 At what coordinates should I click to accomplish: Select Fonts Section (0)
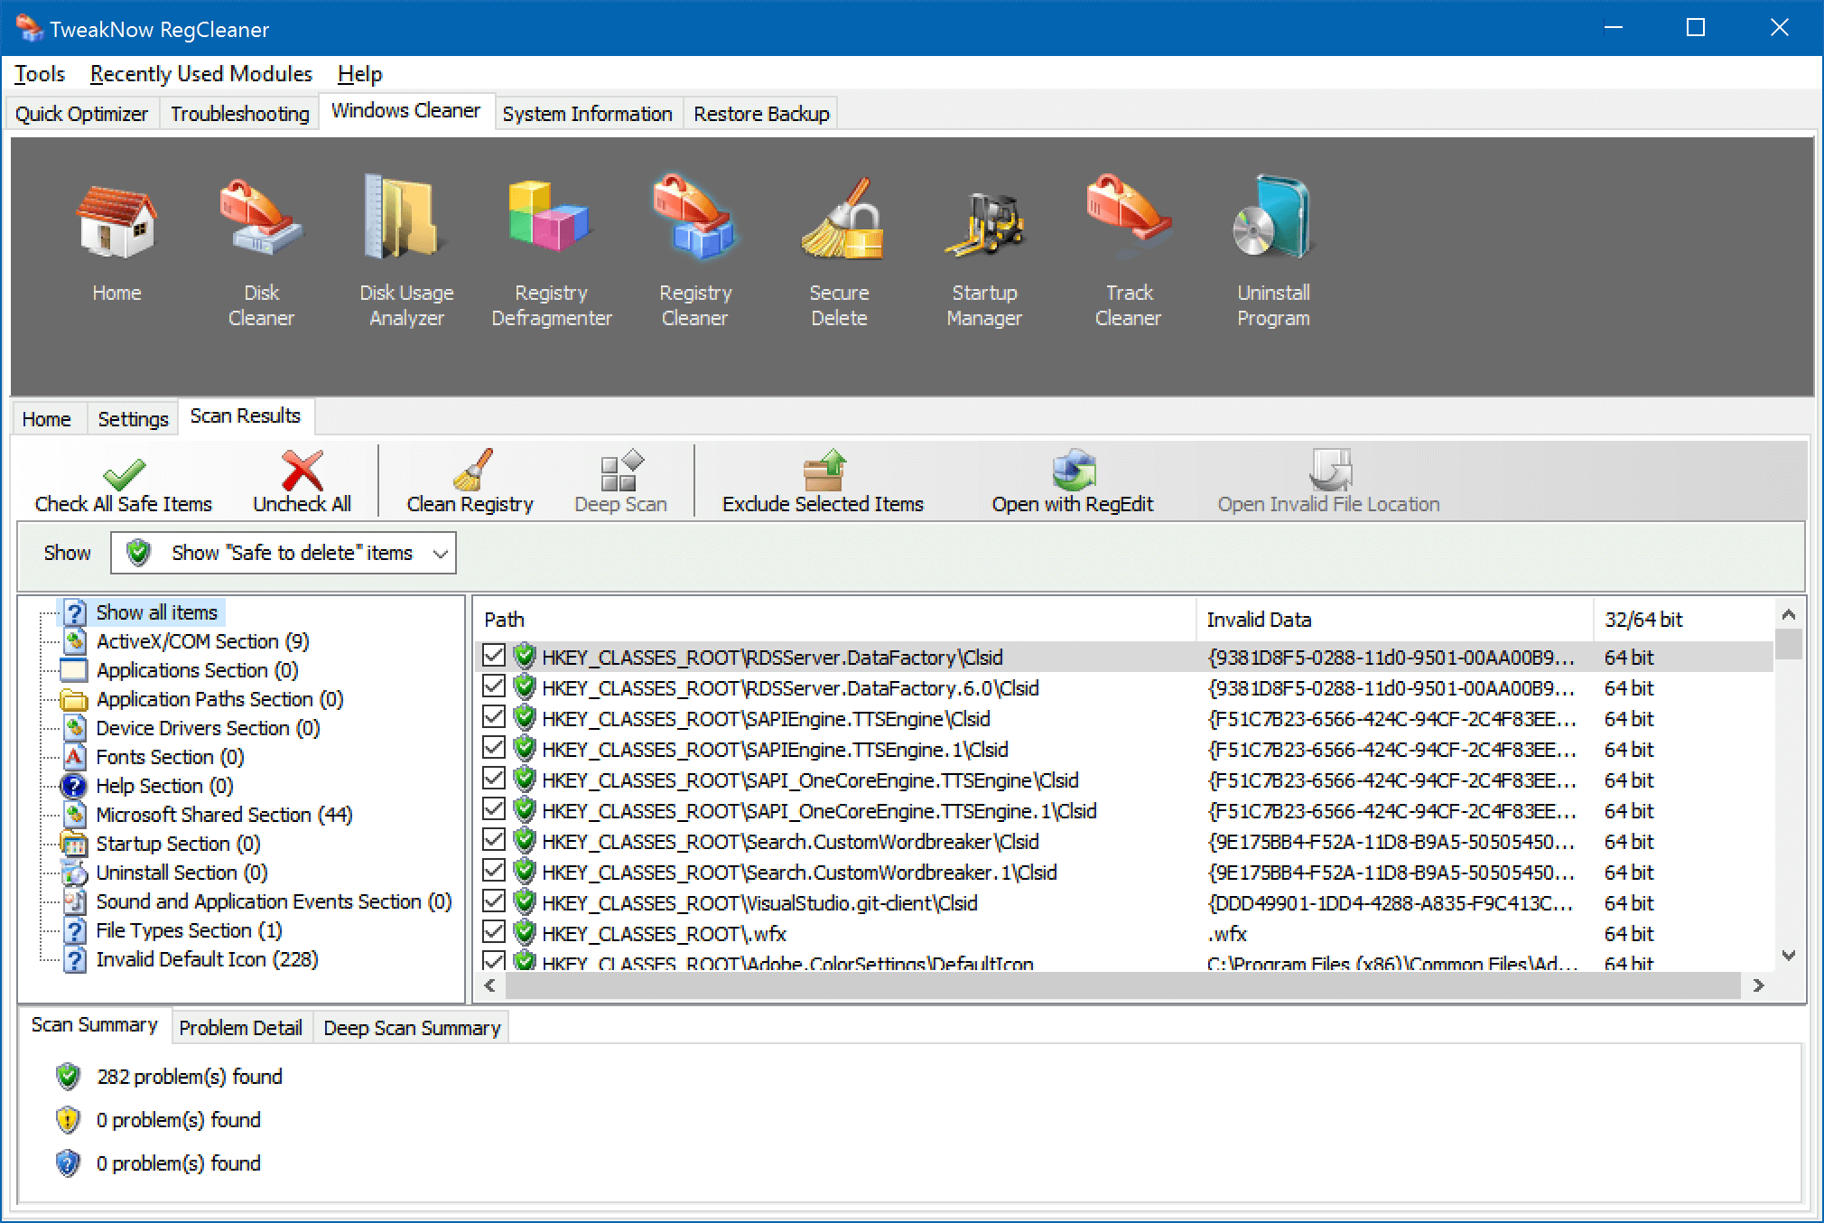170,757
